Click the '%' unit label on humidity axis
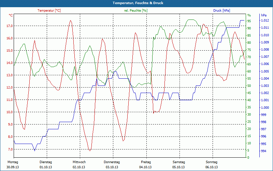Image resolution: width=273 pixels, height=171 pixels. tap(249, 15)
